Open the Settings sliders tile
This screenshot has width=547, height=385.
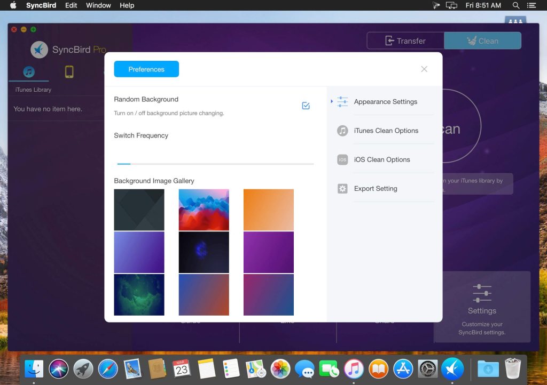(482, 307)
